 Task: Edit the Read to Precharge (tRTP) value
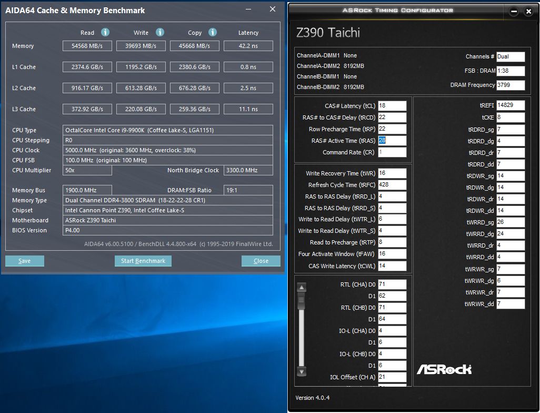392,242
